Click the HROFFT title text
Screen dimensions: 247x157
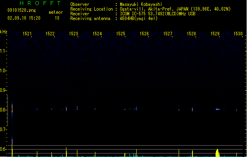click(40, 3)
